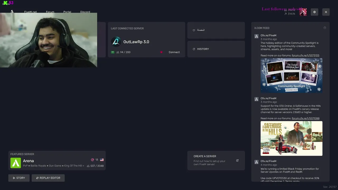Click the Arena green server logo

[x=16, y=163]
